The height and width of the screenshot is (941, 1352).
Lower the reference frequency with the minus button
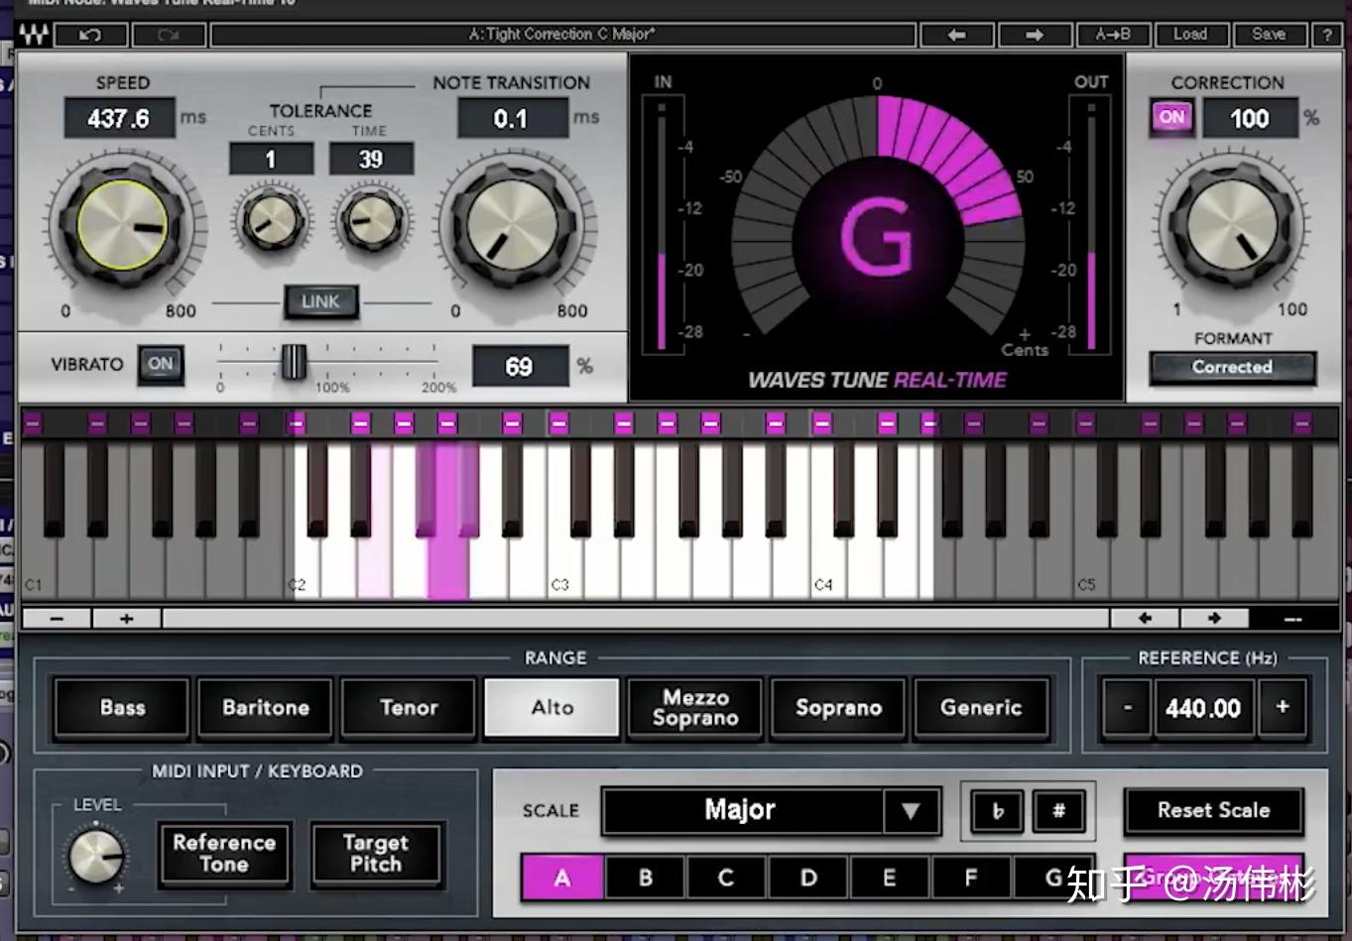[x=1127, y=708]
